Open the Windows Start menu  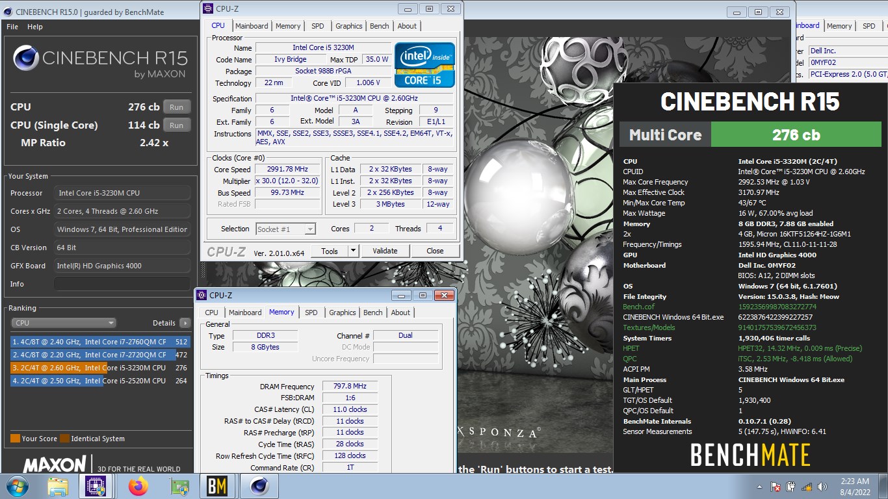[x=16, y=485]
